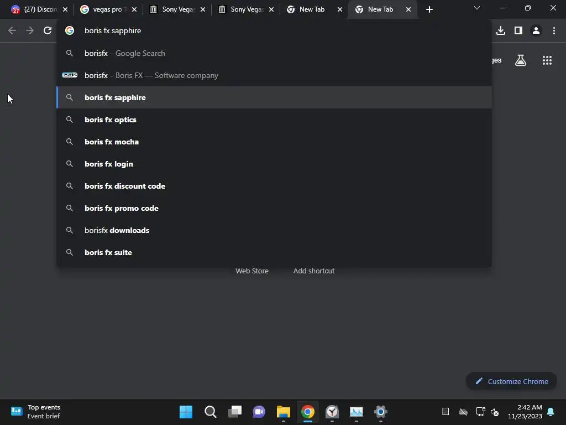Open File Explorer from the taskbar
The image size is (566, 425).
point(284,412)
